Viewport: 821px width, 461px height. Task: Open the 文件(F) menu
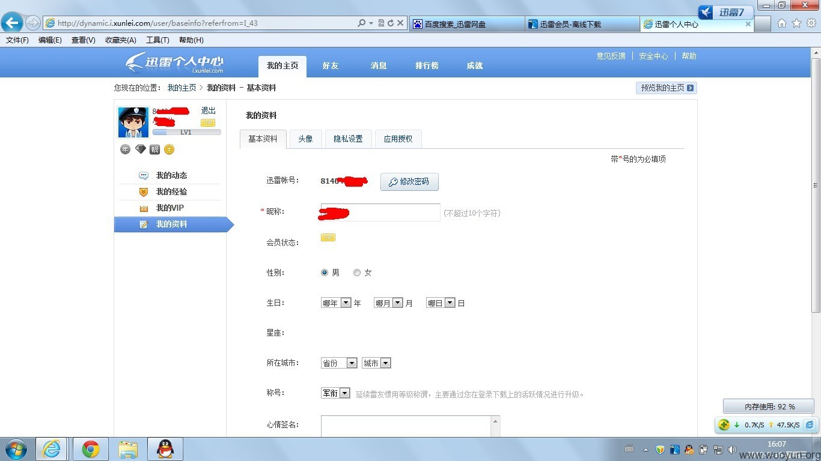pos(17,40)
